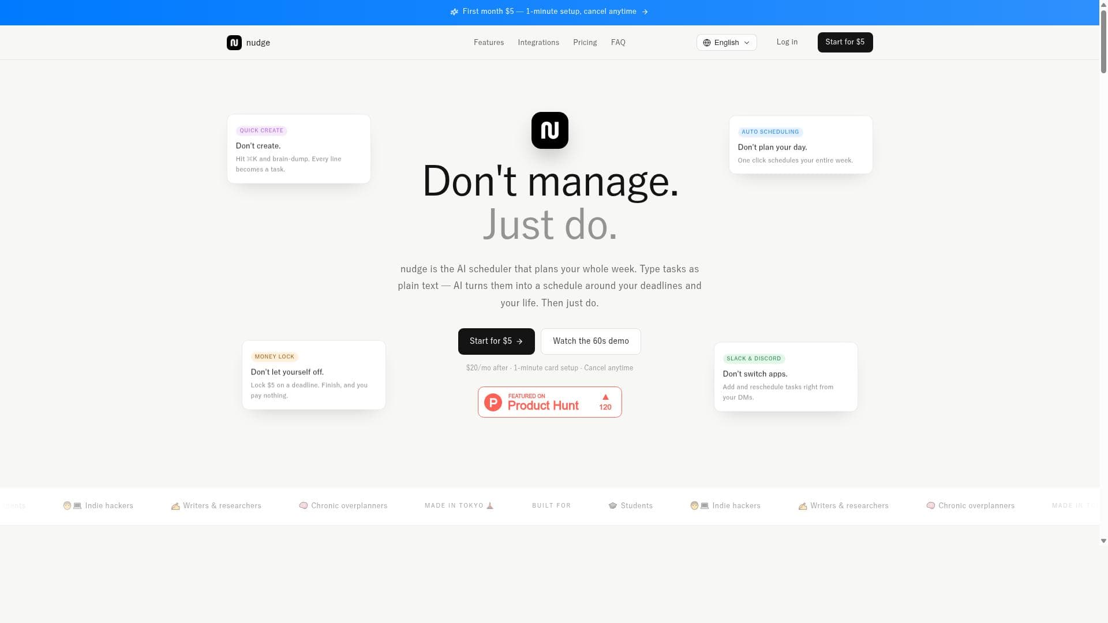Go to Integrations in the navbar
This screenshot has width=1108, height=623.
[538, 43]
